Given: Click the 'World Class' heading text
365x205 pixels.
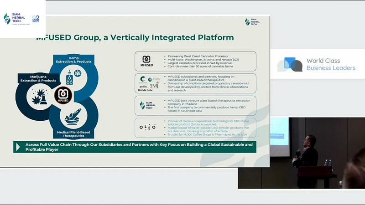Looking at the screenshot, I should click(x=323, y=61).
